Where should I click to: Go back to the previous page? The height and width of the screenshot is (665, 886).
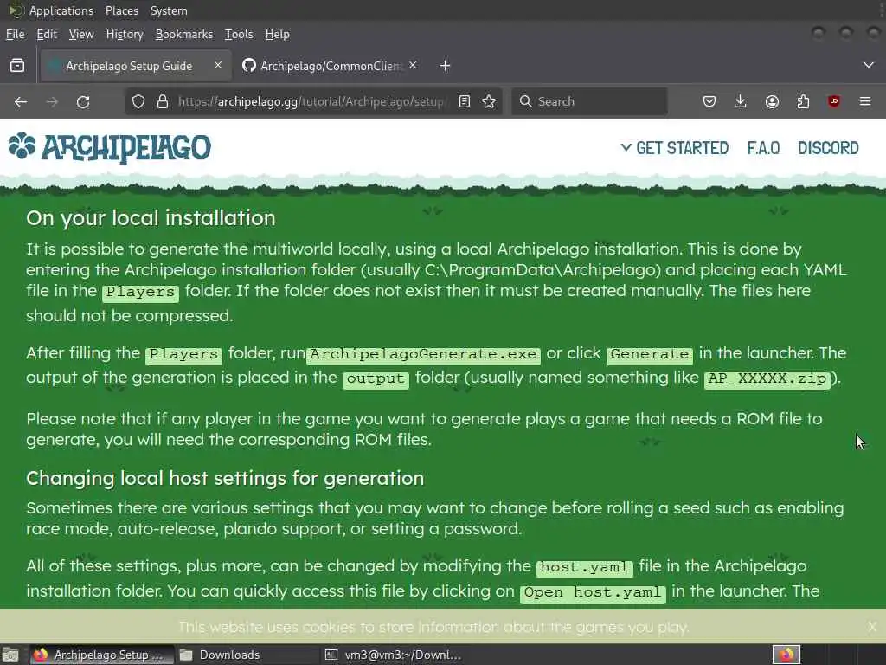click(21, 102)
